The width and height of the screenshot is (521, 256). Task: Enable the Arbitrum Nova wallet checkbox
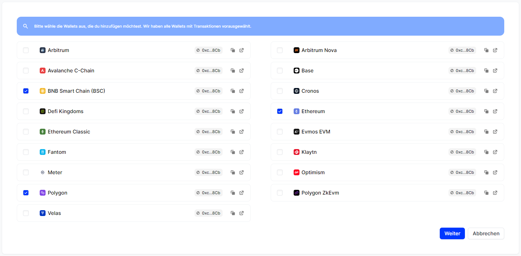click(280, 50)
